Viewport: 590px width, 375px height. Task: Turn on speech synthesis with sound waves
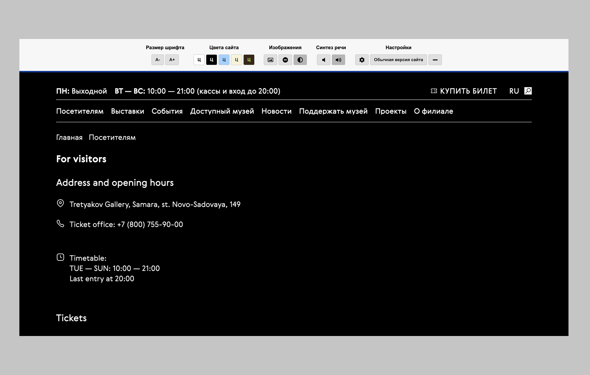coord(338,60)
